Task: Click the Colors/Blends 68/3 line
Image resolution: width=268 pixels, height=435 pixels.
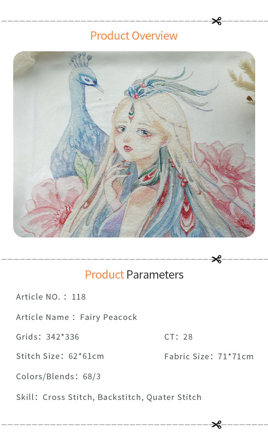Action: [58, 376]
